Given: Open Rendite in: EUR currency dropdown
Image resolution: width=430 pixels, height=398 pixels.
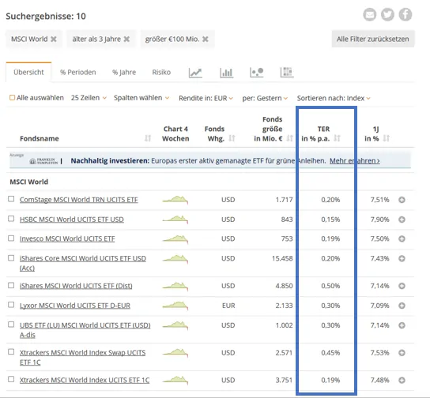Looking at the screenshot, I should pyautogui.click(x=206, y=98).
